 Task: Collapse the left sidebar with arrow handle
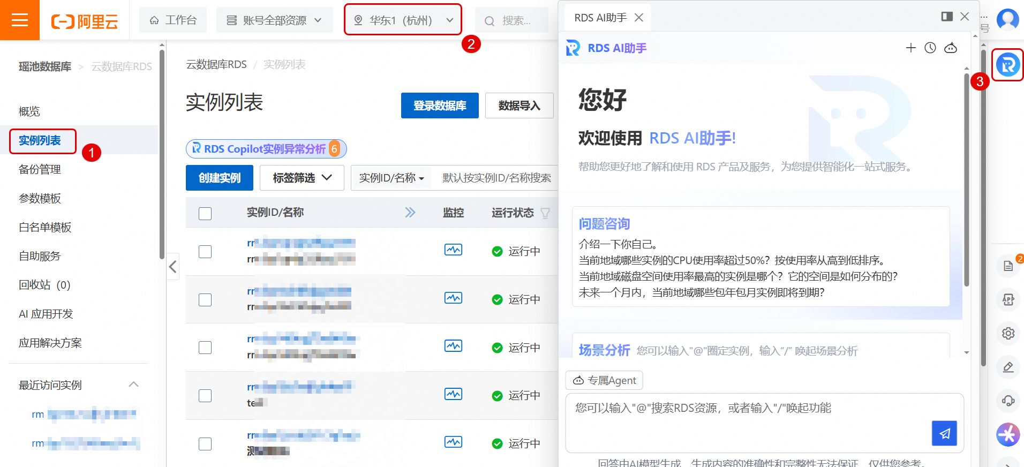click(172, 267)
